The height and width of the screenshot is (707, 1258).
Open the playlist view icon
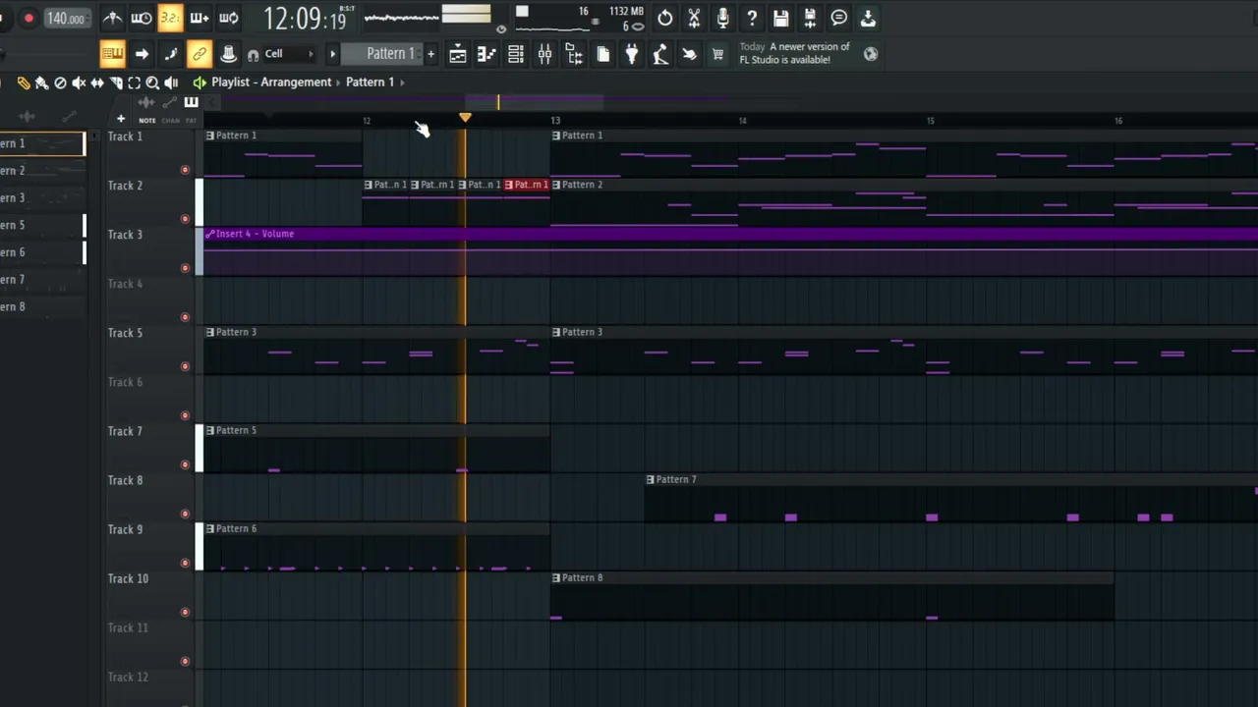458,55
